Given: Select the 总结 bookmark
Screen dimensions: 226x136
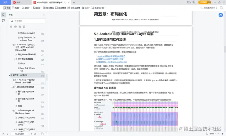Looking at the screenshot, I should point(20,106).
